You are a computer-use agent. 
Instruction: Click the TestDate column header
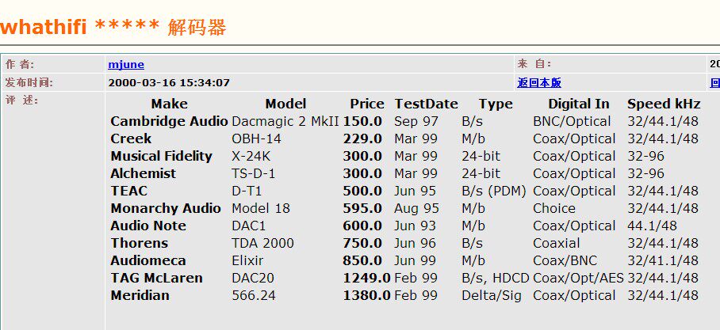tap(426, 104)
